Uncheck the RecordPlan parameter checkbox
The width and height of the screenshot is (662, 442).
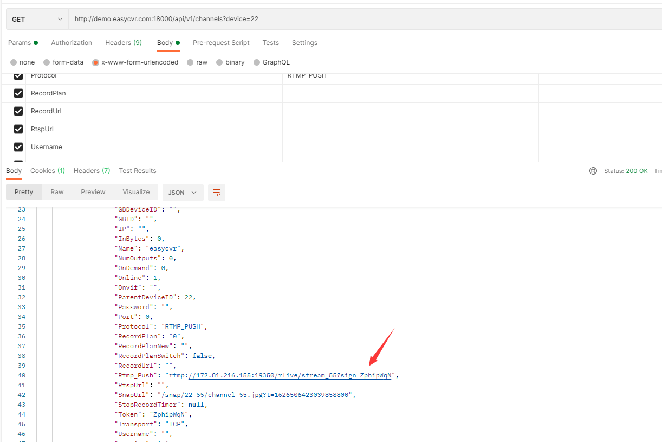coord(18,93)
